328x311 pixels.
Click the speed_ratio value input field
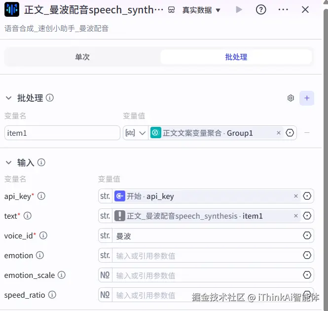207,295
